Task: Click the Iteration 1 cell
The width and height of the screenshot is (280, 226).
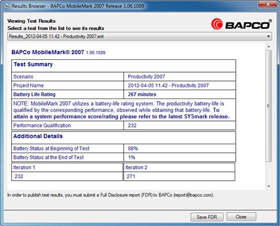Action: click(x=67, y=167)
